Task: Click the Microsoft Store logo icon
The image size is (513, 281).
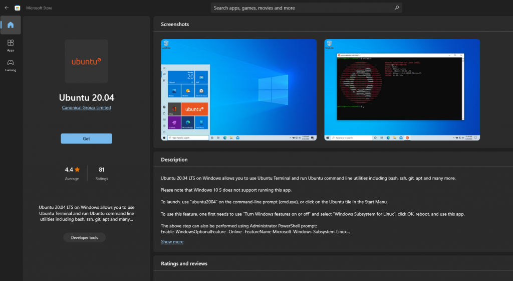Action: coord(18,8)
